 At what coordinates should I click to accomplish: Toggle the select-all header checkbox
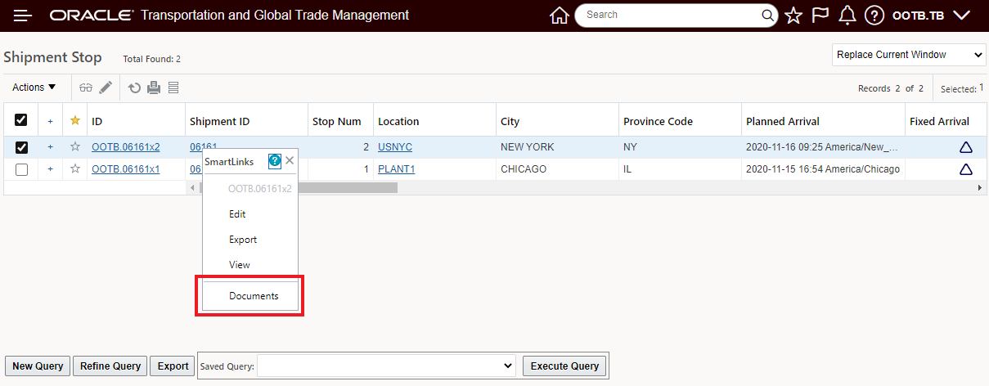[21, 120]
